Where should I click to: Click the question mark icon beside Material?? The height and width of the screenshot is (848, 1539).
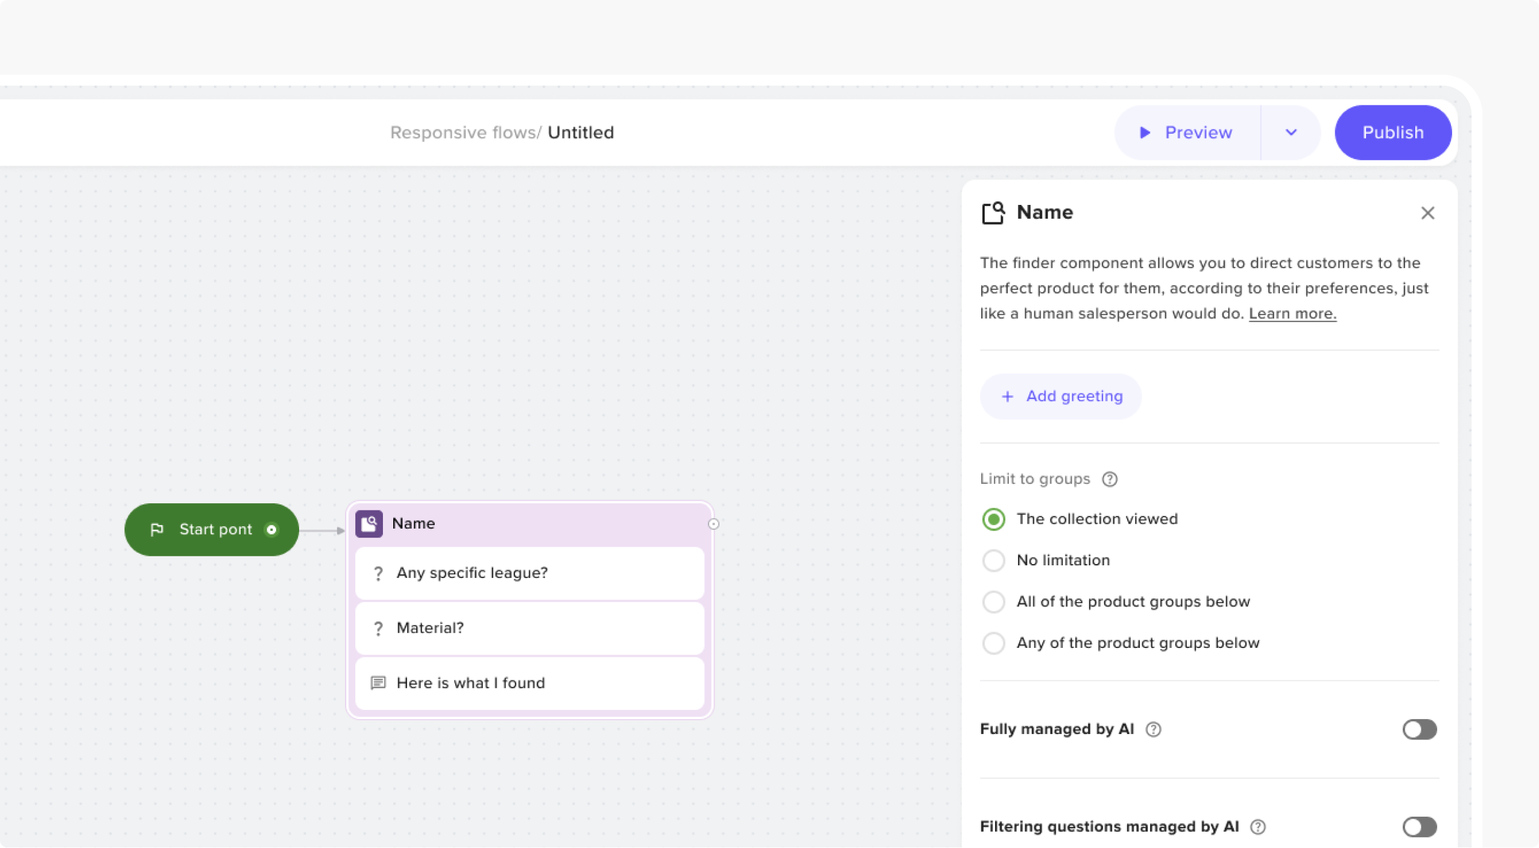(378, 629)
